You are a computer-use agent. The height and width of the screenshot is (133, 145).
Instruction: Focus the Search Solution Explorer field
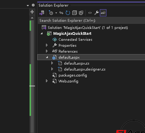click(x=91, y=21)
